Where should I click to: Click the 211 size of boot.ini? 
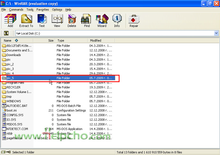pyautogui.click(x=51, y=110)
